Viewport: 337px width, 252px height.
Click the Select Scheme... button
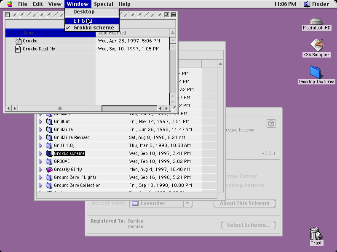pyautogui.click(x=248, y=225)
